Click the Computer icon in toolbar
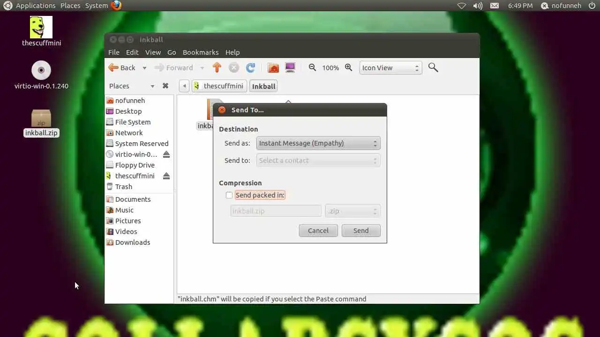Viewport: 600px width, 337px height. [x=290, y=68]
